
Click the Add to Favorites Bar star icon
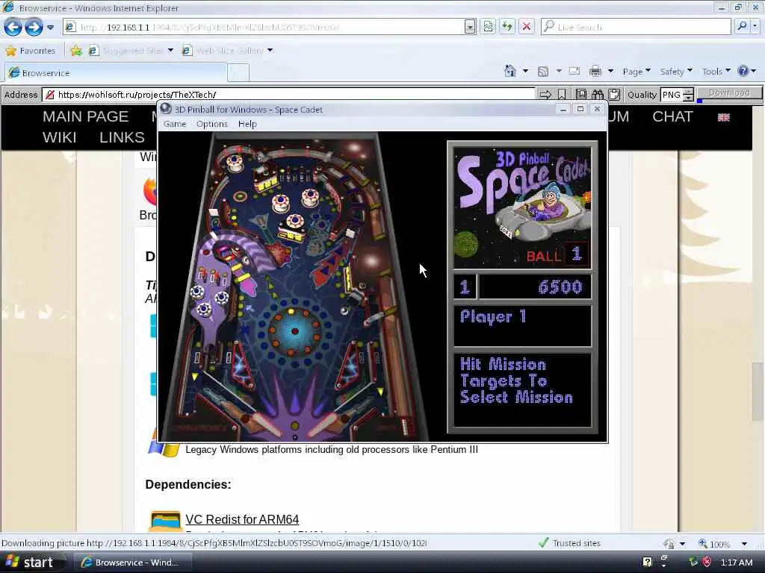coord(76,51)
